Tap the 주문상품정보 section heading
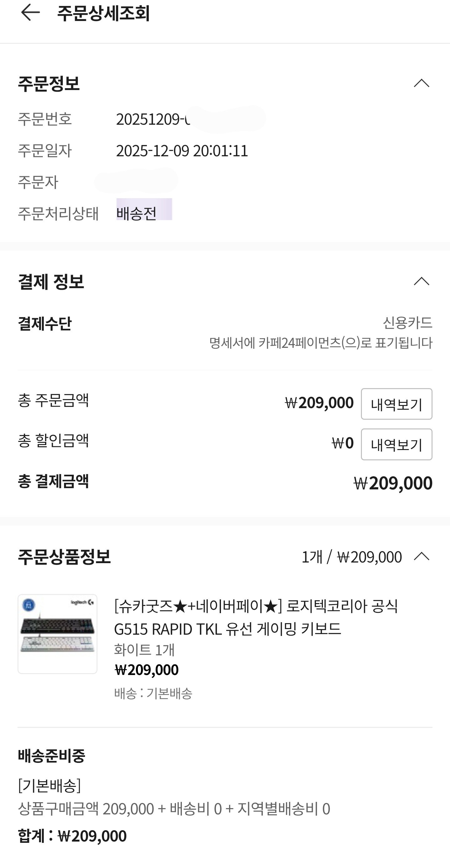 [64, 556]
